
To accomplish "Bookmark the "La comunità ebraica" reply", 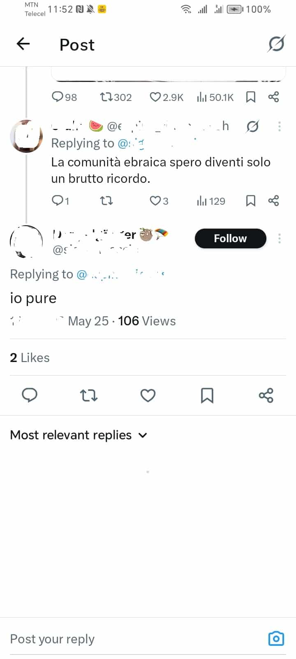I will [250, 201].
